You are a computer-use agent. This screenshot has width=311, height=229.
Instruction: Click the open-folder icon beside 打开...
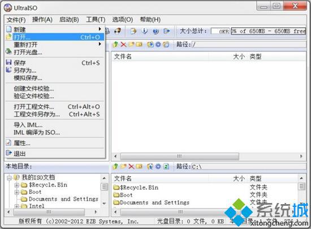click(x=8, y=37)
